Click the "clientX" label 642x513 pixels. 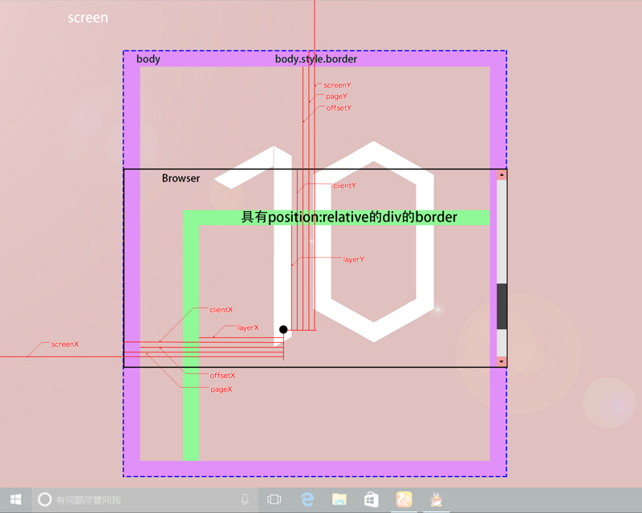click(x=221, y=310)
